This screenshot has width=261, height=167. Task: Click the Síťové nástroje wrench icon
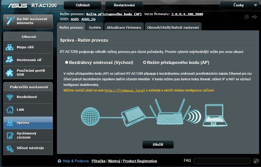(x=10, y=149)
